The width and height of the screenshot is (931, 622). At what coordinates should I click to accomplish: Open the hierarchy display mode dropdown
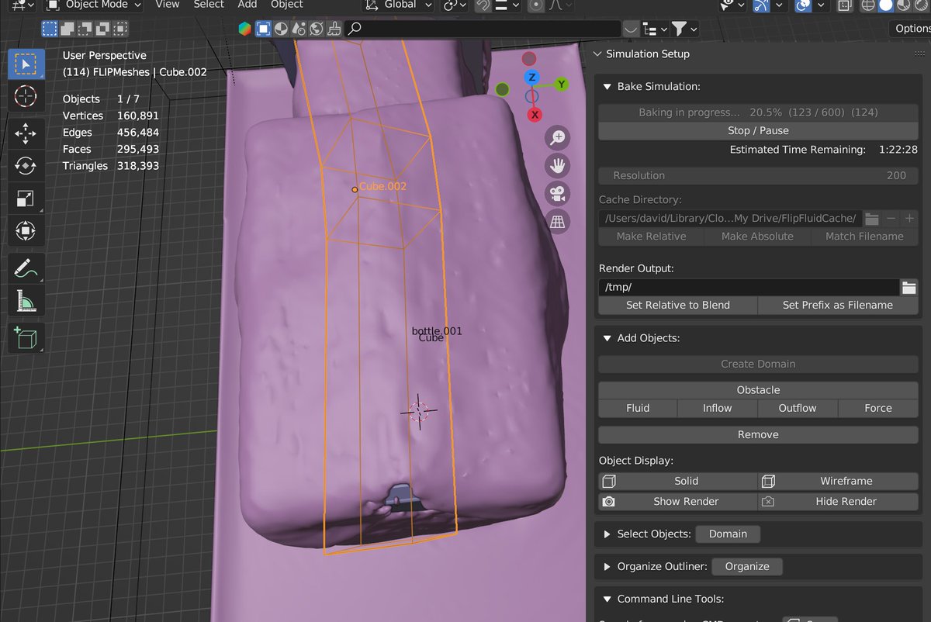[x=655, y=29]
